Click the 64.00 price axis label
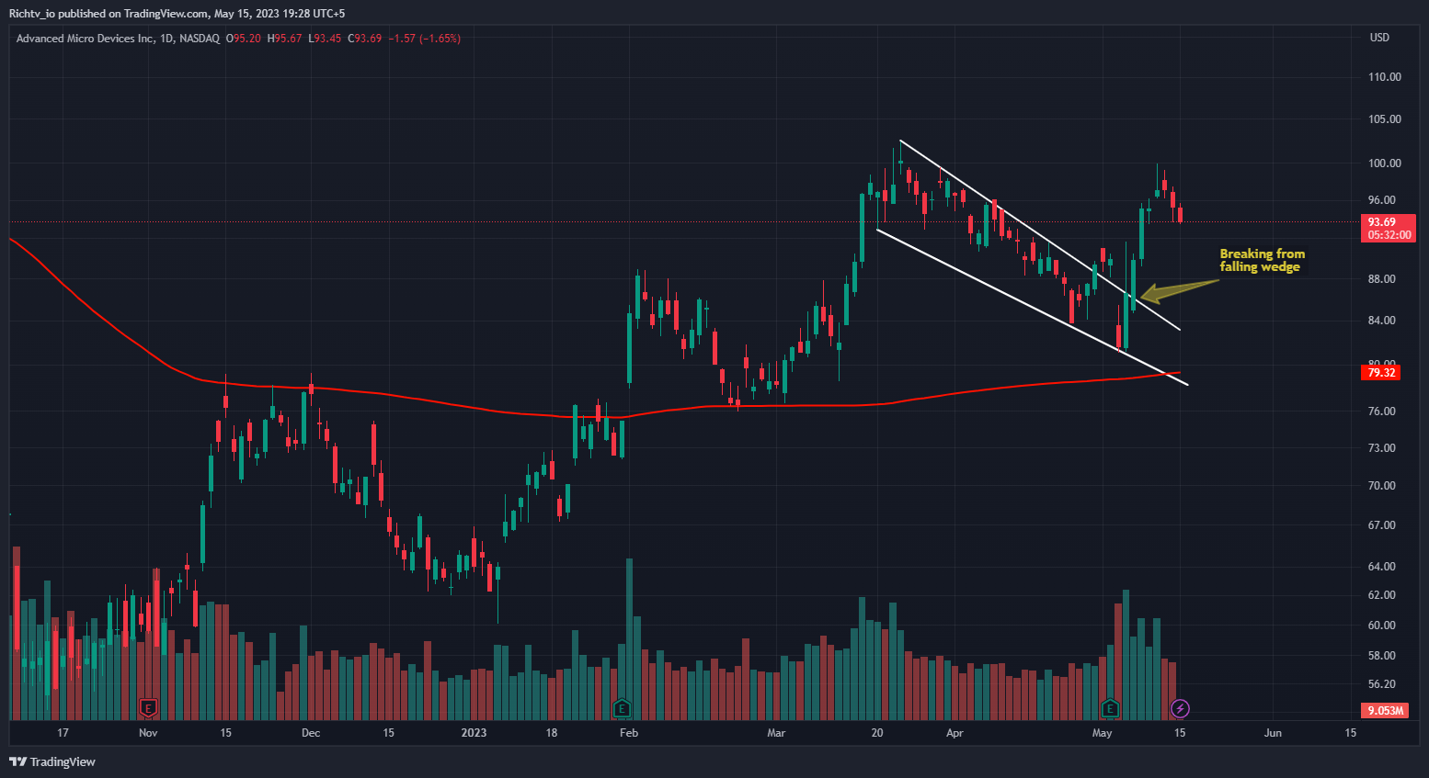The image size is (1429, 778). pos(1382,567)
